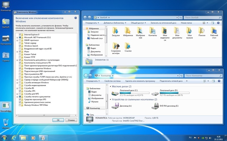The width and height of the screenshot is (227, 141).
Task: Open the Моя музыка folder icon
Action: pos(190,30)
